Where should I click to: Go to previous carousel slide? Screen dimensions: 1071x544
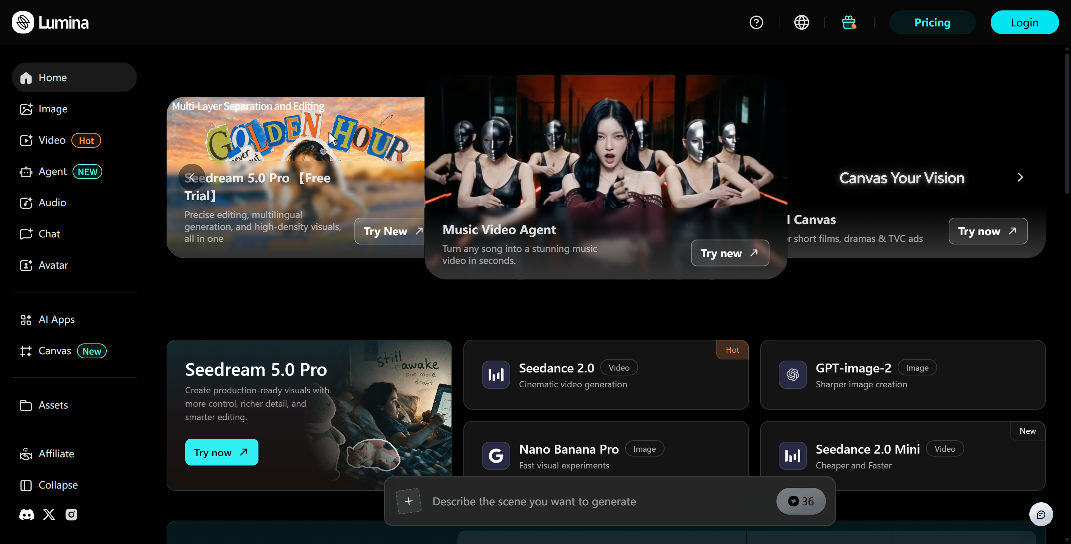pos(192,177)
